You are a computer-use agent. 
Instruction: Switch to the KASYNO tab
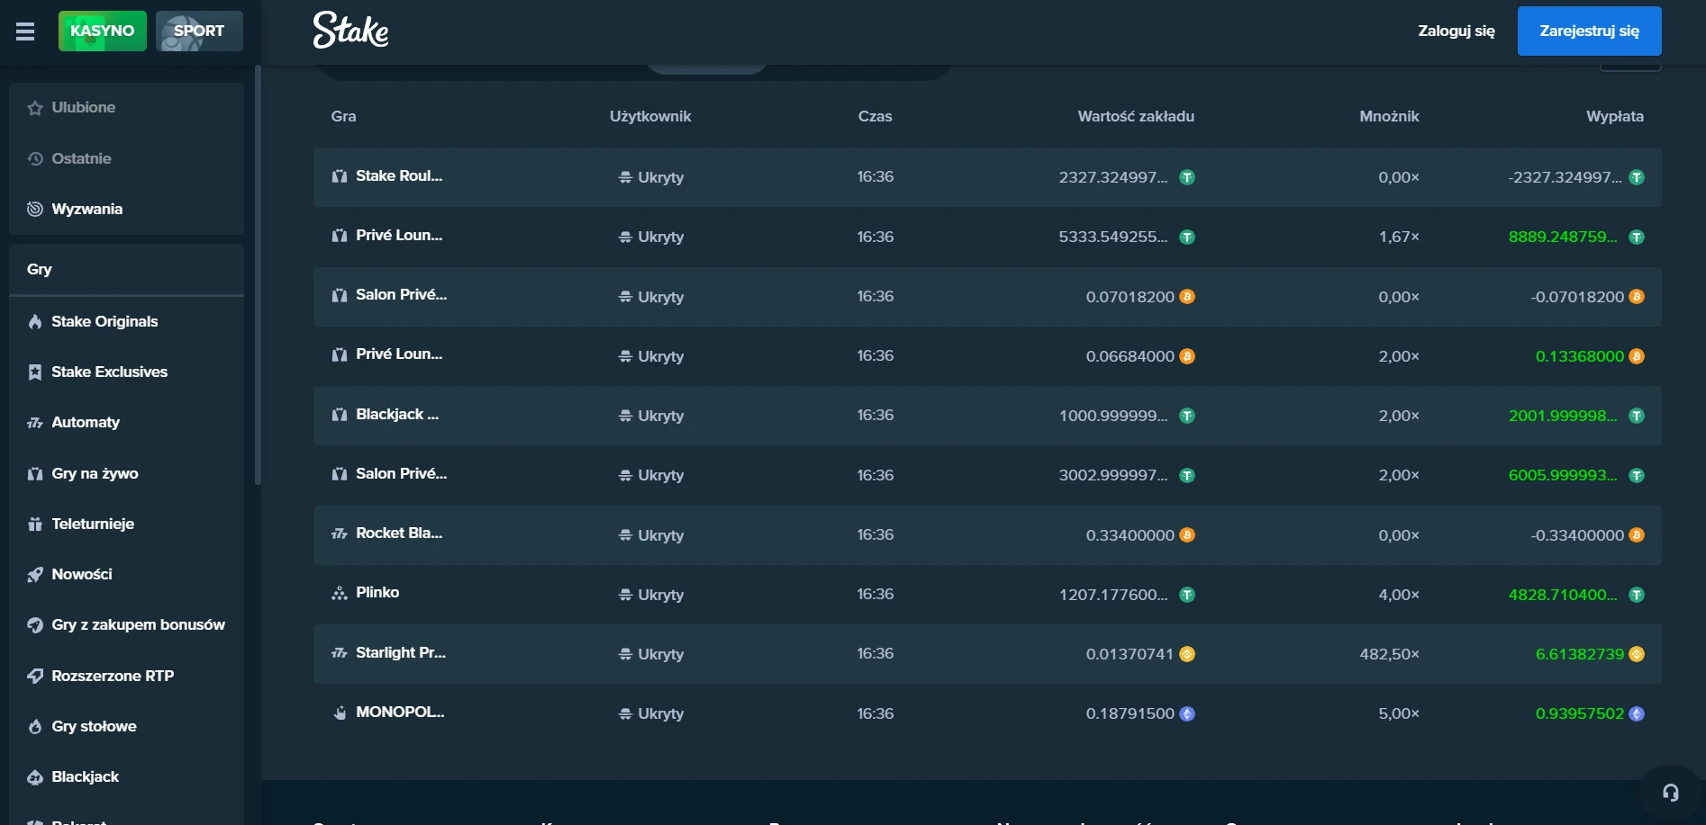[103, 31]
